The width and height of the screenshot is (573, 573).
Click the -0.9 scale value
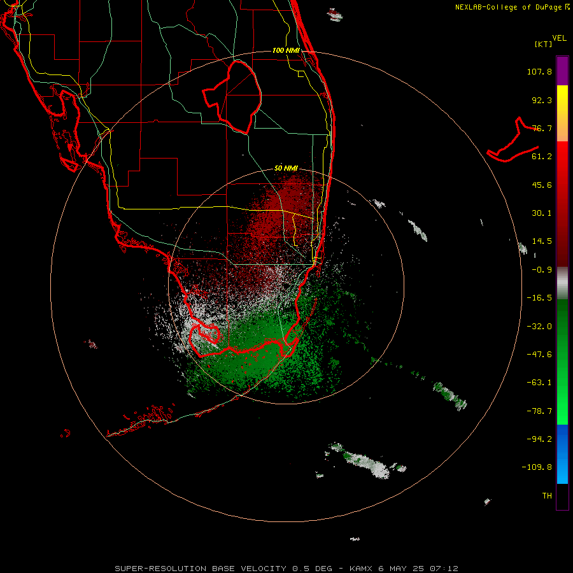[x=542, y=270]
